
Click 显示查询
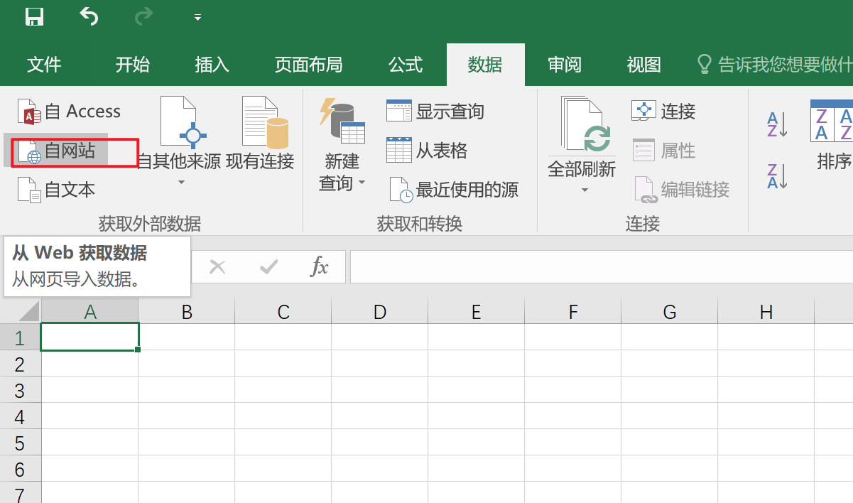tap(435, 112)
